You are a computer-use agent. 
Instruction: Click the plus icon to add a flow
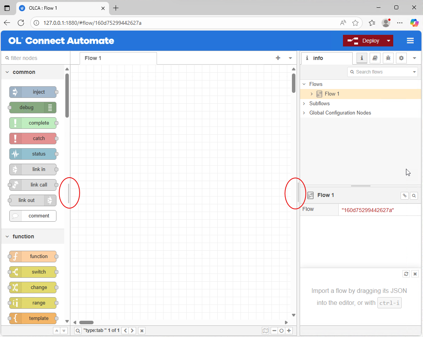point(278,58)
